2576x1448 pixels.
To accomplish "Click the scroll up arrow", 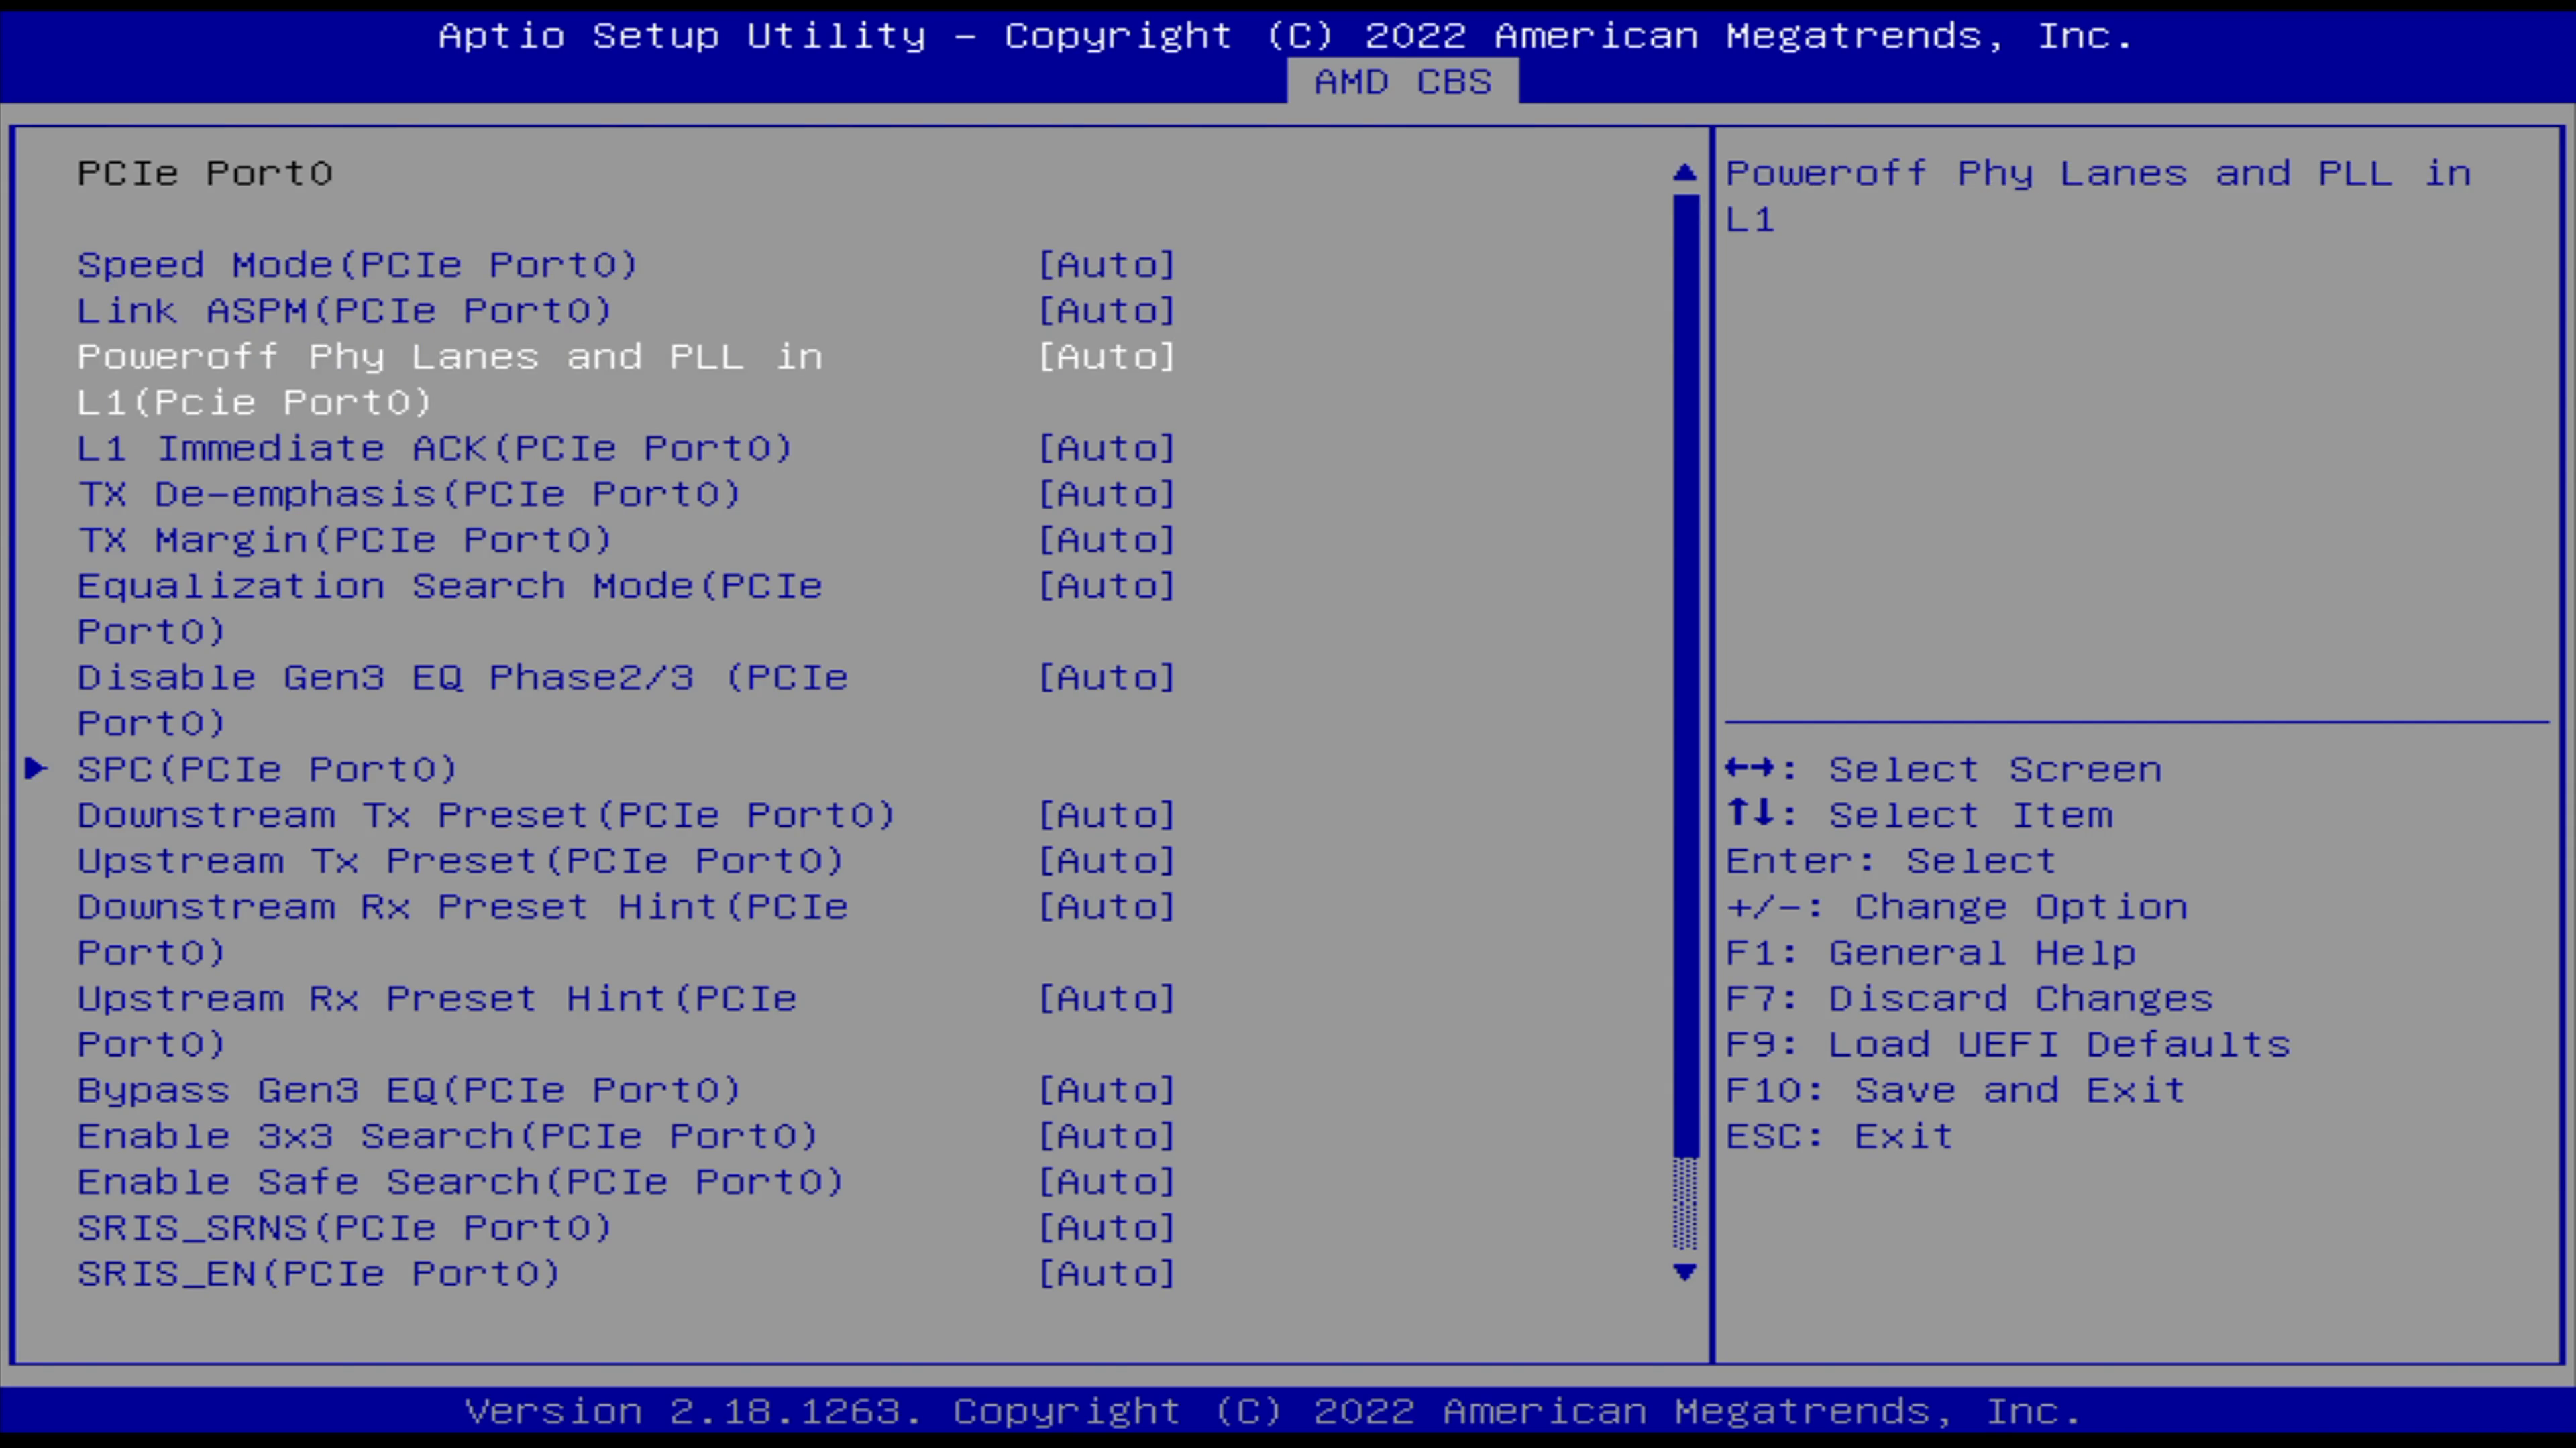I will (1685, 173).
